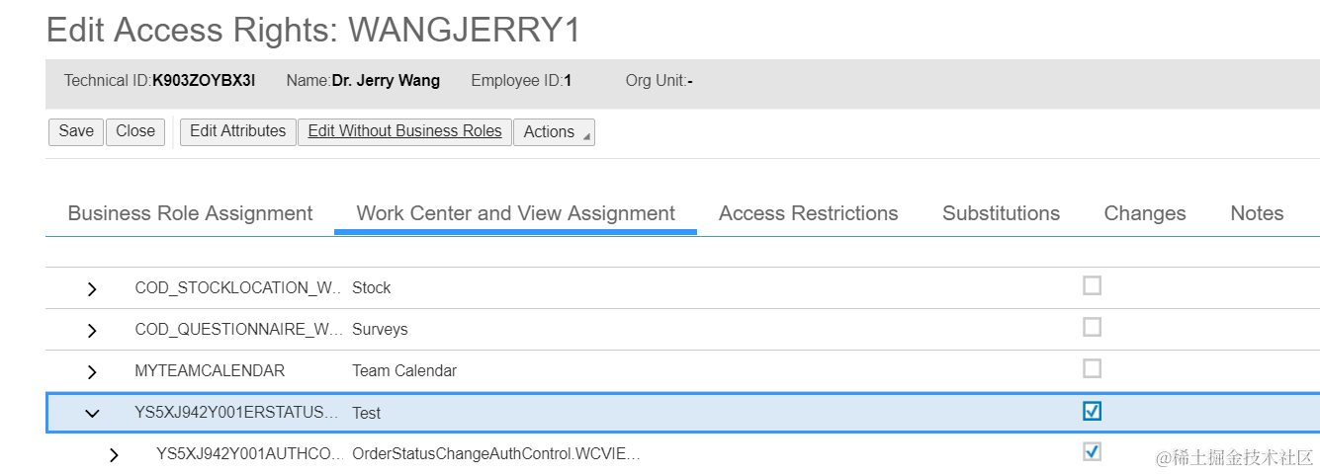Show the Changes tab
The width and height of the screenshot is (1320, 474).
1144,213
